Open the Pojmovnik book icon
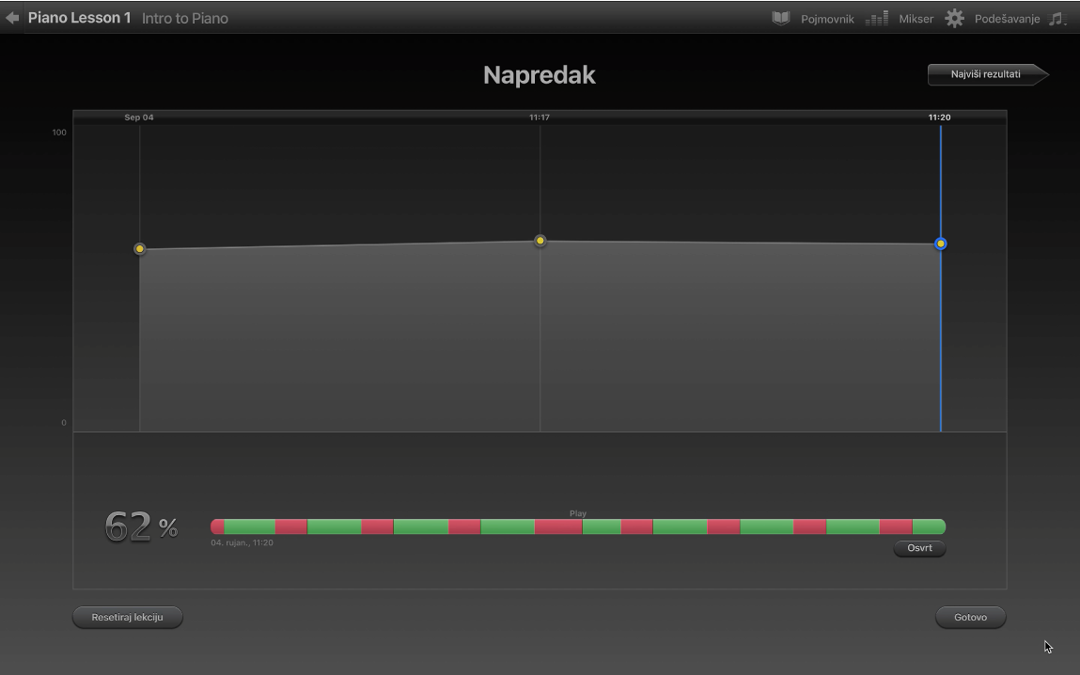The image size is (1080, 675). (x=780, y=19)
